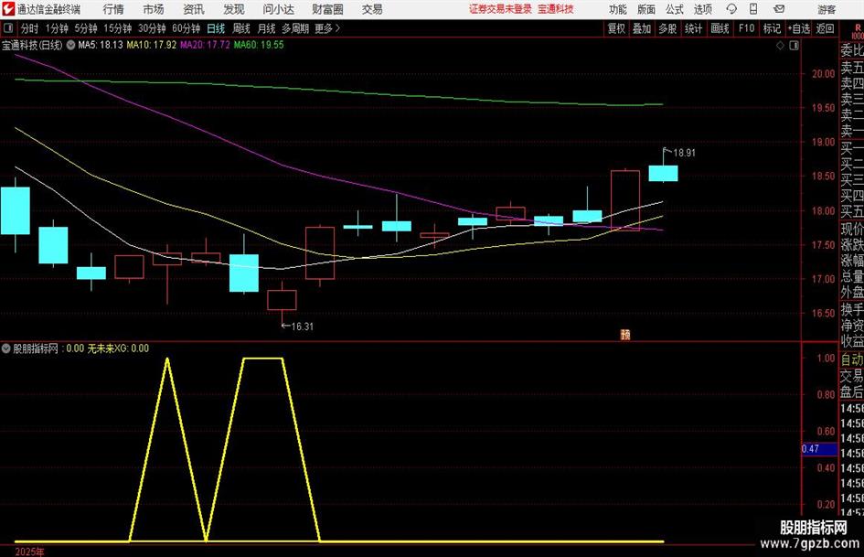
Task: Click the mobile phone icon in top bar
Action: 753,9
